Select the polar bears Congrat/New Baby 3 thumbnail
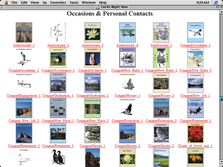This screenshot has height=167, width=223. [x=195, y=58]
